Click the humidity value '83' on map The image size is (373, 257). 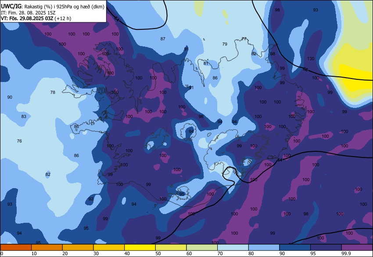tap(24, 117)
